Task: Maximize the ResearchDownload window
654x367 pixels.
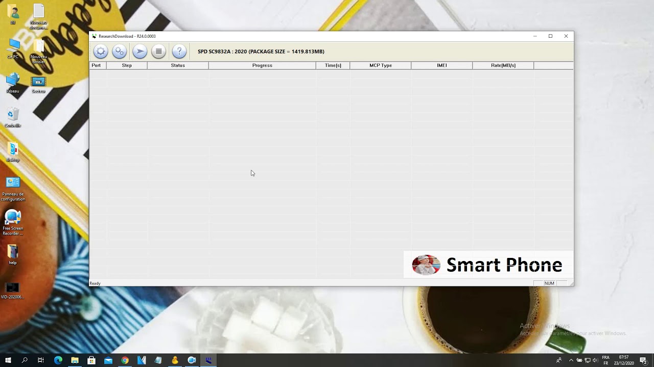Action: tap(550, 36)
